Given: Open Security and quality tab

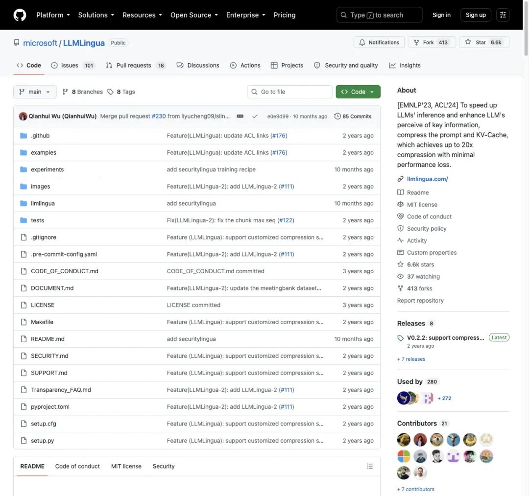Looking at the screenshot, I should pos(346,66).
